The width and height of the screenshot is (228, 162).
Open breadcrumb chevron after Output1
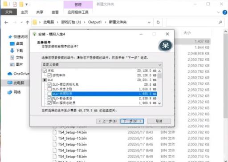point(106,22)
